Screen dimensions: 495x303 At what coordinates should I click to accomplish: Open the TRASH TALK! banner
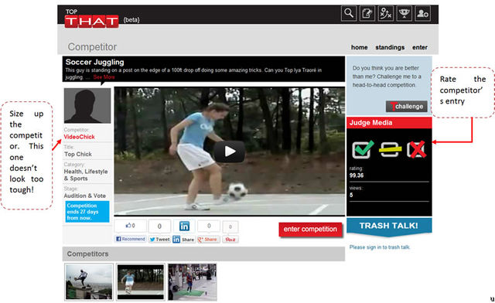coord(389,226)
